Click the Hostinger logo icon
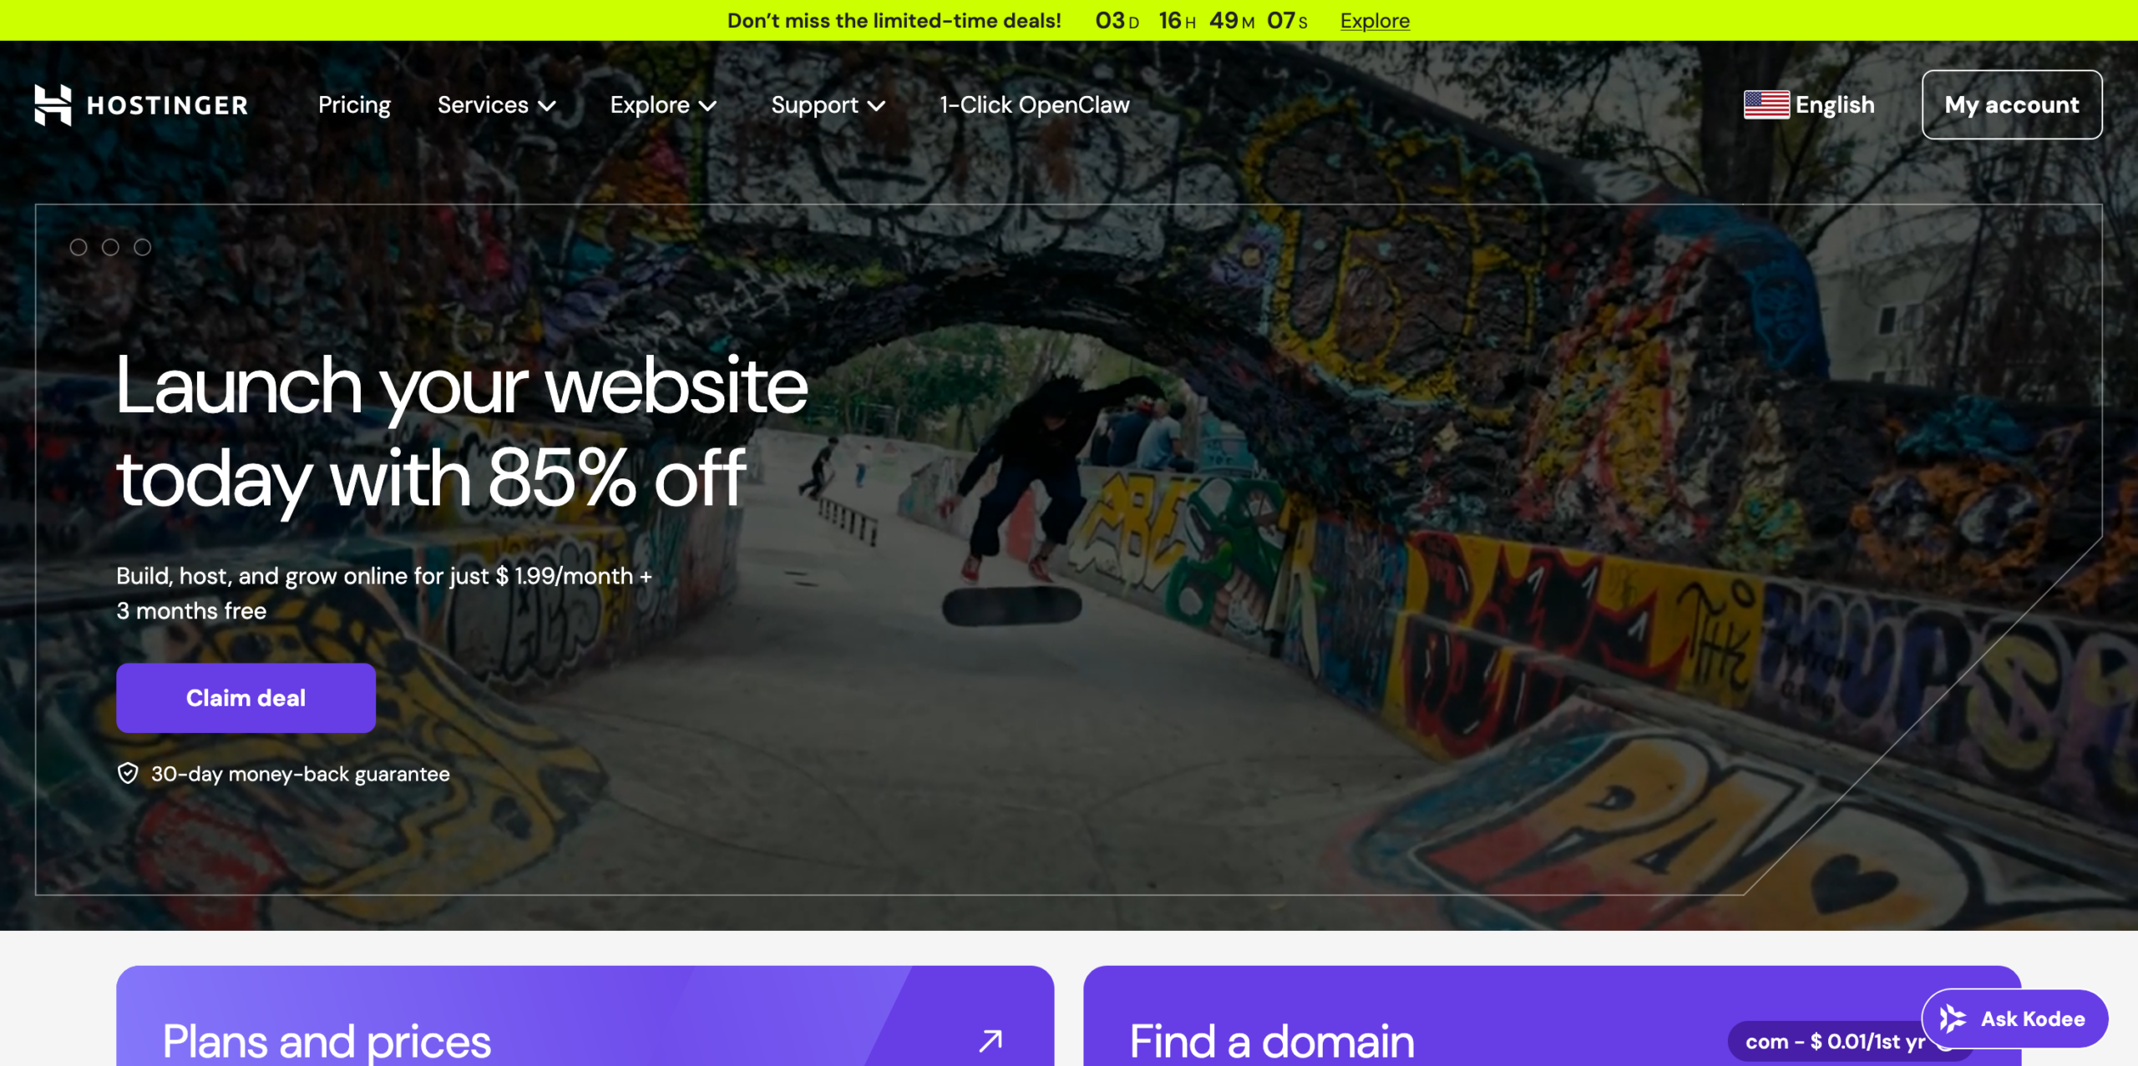2138x1066 pixels. pos(53,105)
